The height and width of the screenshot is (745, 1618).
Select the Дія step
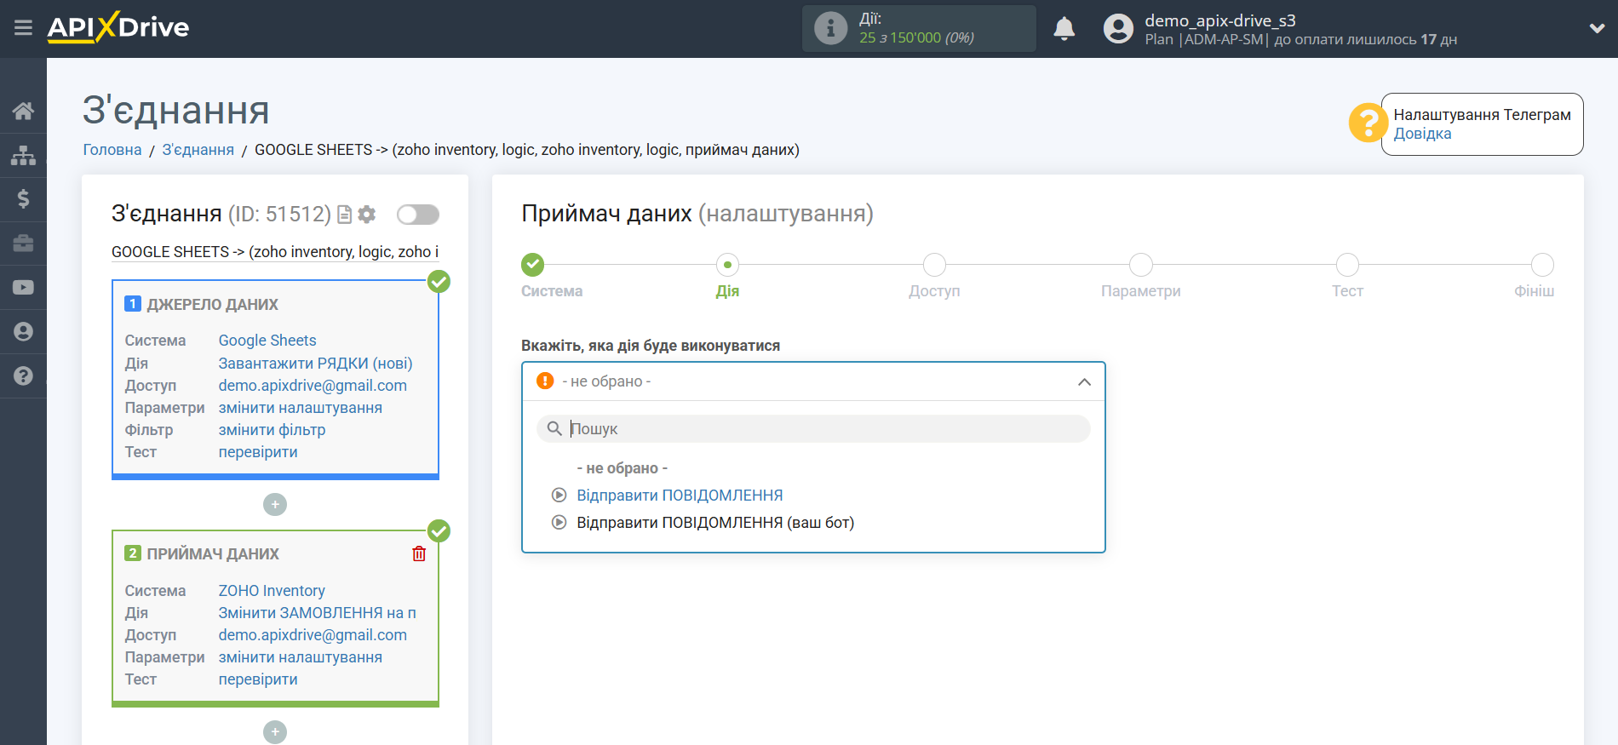[x=727, y=265]
